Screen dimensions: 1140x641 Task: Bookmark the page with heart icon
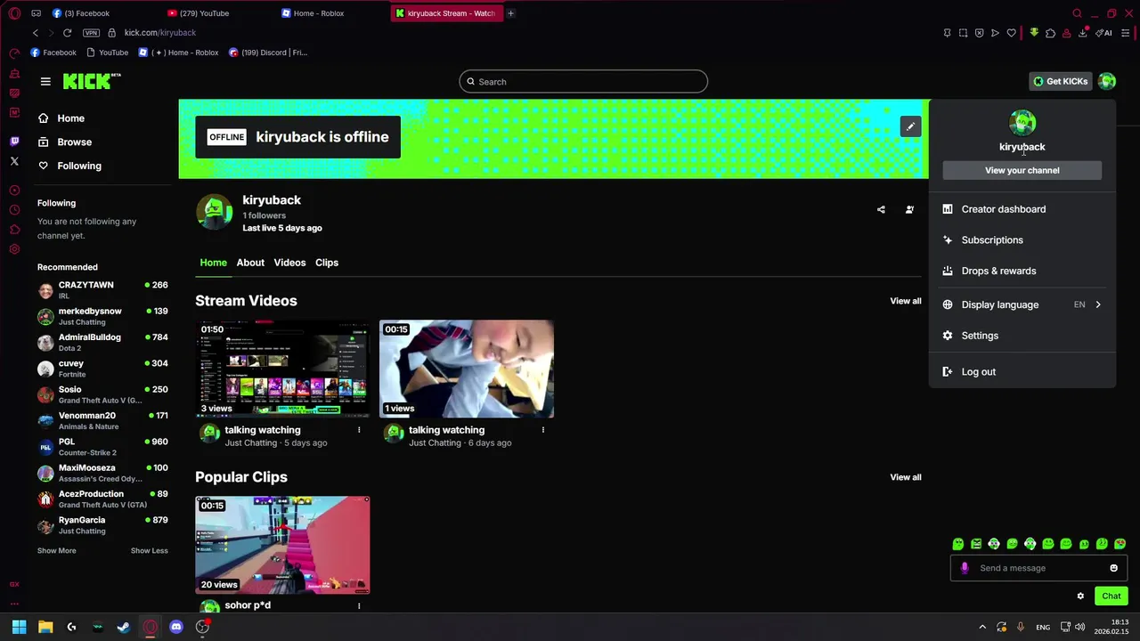point(1011,33)
